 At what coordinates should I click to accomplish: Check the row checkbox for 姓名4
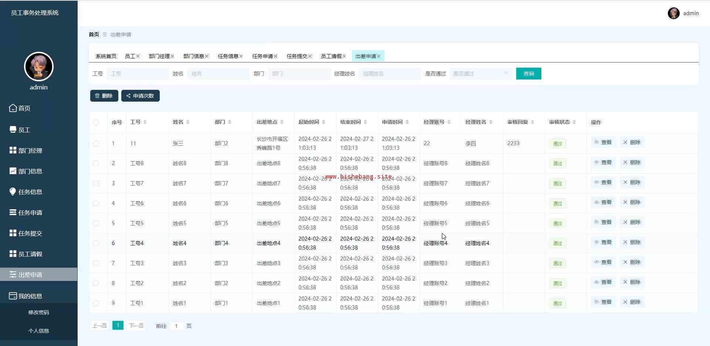coord(96,243)
